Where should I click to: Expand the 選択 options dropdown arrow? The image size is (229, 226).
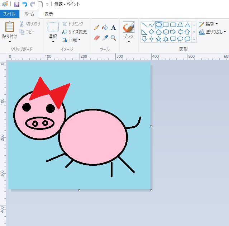(x=53, y=42)
